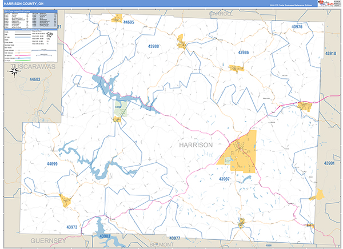Select the ZIP code label 43901
Image resolution: width=343 pixels, height=249 pixels.
pyautogui.click(x=330, y=163)
